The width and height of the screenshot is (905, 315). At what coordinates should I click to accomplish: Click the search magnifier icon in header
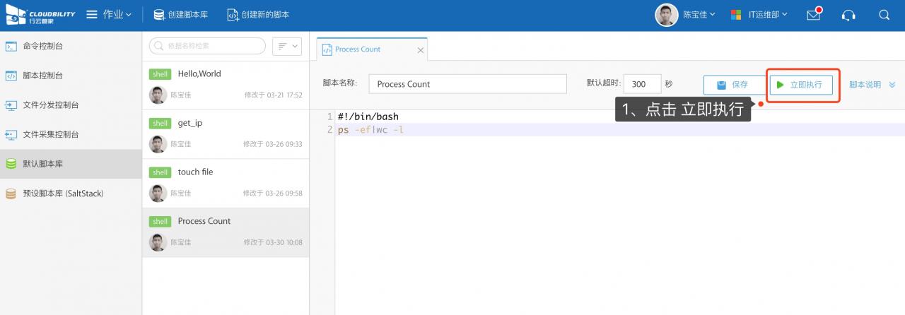884,15
